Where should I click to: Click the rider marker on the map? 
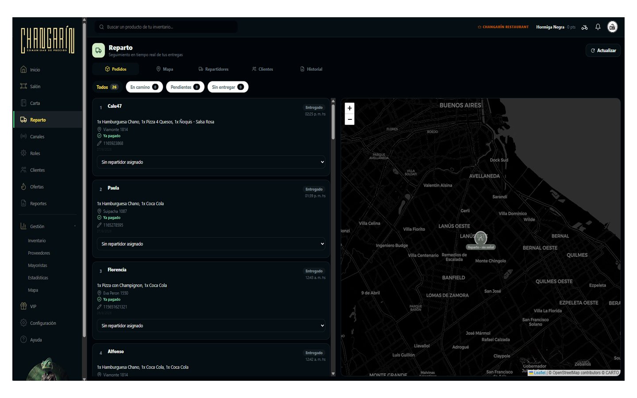pyautogui.click(x=481, y=238)
